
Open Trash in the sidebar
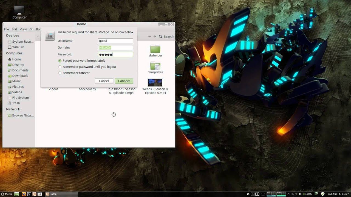[x=14, y=103]
